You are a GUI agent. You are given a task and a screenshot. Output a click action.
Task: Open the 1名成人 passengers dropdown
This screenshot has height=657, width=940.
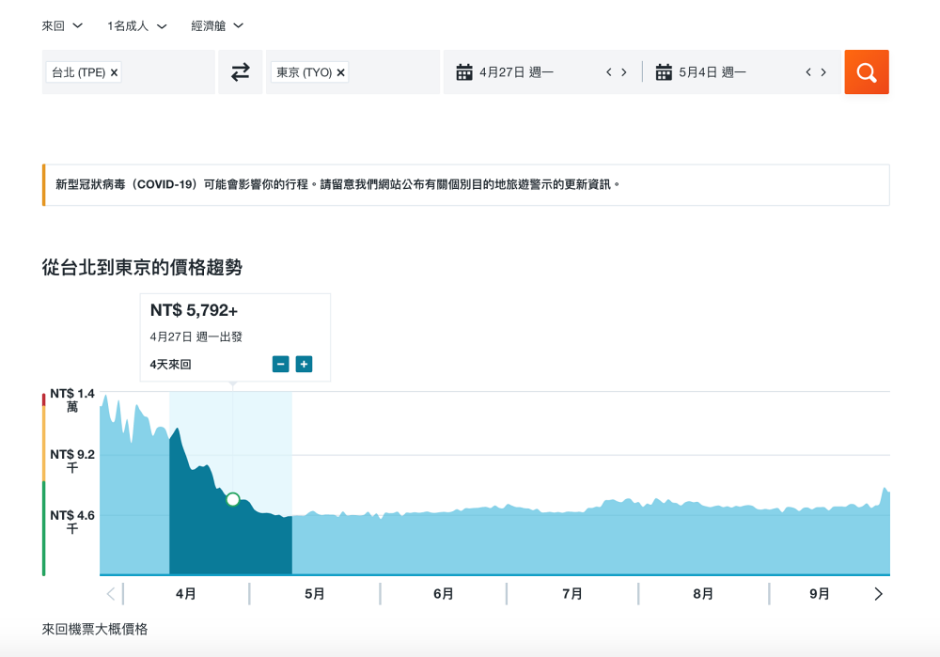point(136,25)
